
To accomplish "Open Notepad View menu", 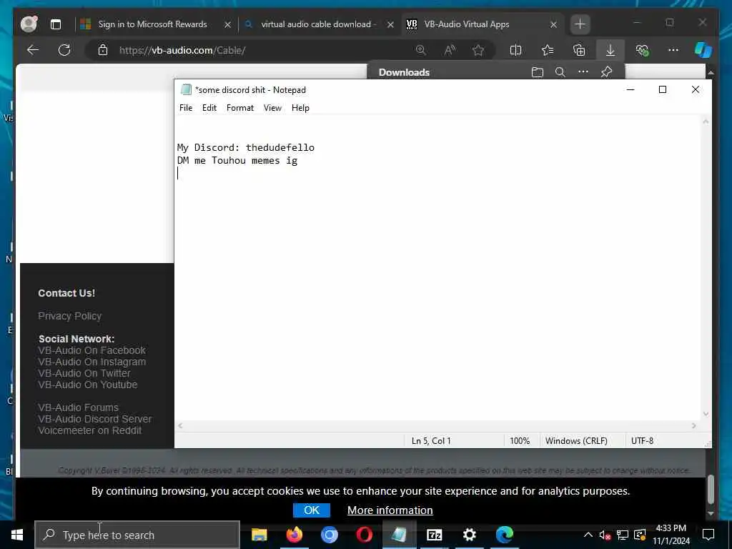I will pyautogui.click(x=272, y=108).
